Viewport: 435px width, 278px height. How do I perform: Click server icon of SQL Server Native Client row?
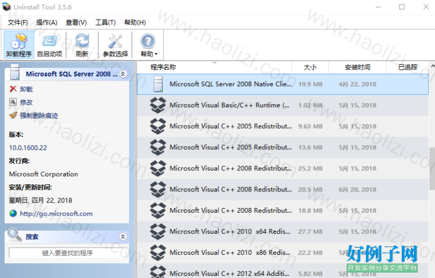point(158,84)
